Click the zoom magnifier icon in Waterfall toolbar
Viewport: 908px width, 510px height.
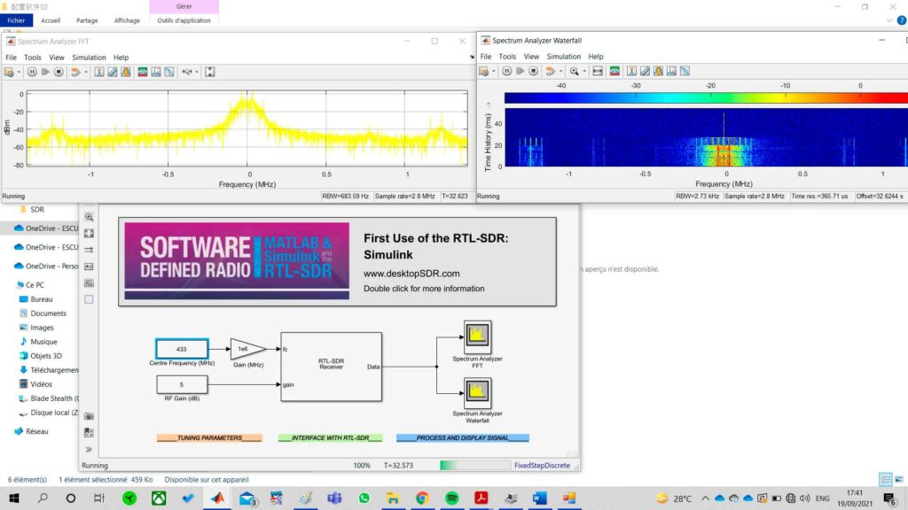pos(574,71)
